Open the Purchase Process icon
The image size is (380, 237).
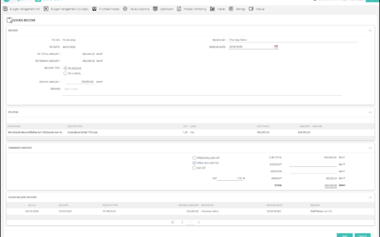tap(95, 9)
